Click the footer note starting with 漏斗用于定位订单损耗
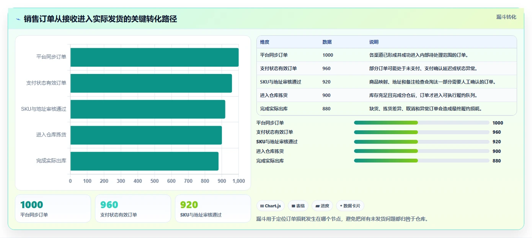 pyautogui.click(x=342, y=219)
